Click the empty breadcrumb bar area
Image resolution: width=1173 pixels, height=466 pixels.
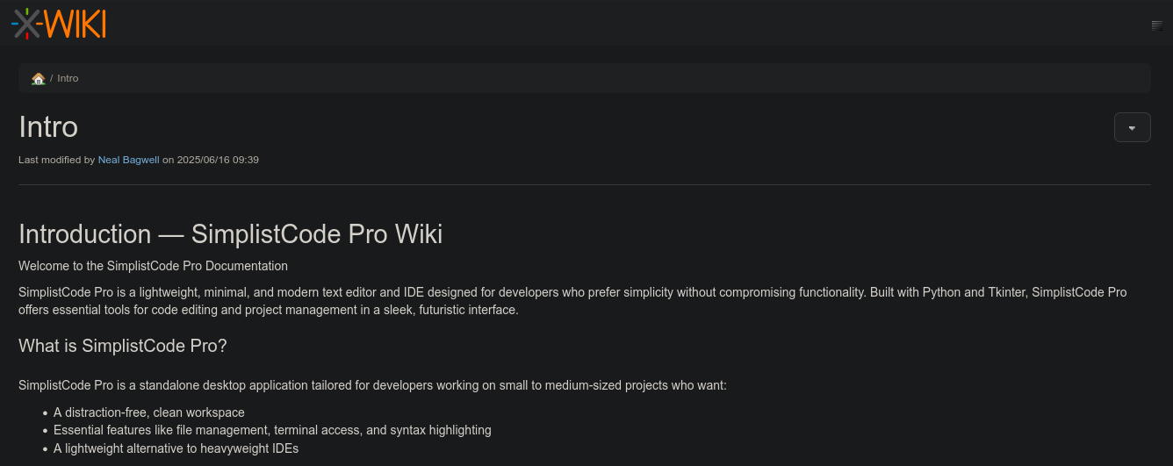coord(615,78)
